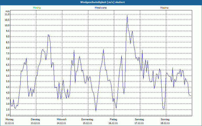
Task: Click the Thursday minimum dip below 2,5
Action: pos(96,111)
